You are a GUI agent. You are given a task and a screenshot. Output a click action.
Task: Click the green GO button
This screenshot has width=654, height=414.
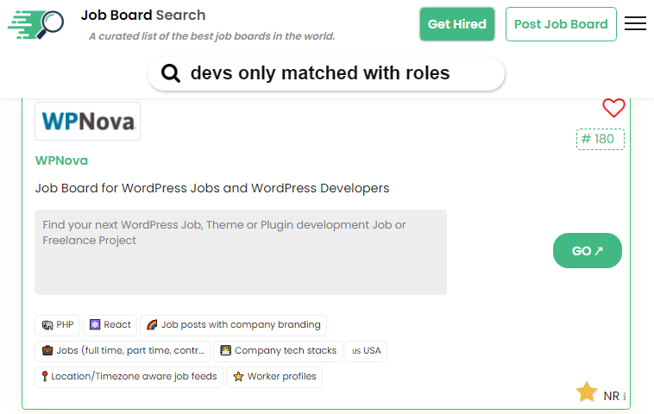click(587, 251)
